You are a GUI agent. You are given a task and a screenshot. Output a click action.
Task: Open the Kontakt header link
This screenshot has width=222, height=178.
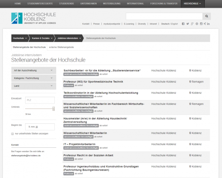[x=86, y=24]
